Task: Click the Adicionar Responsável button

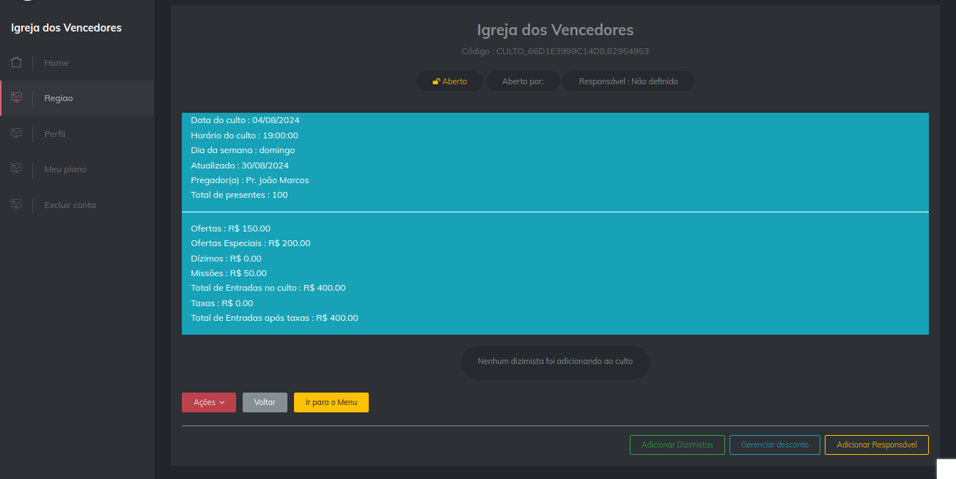Action: (x=876, y=445)
